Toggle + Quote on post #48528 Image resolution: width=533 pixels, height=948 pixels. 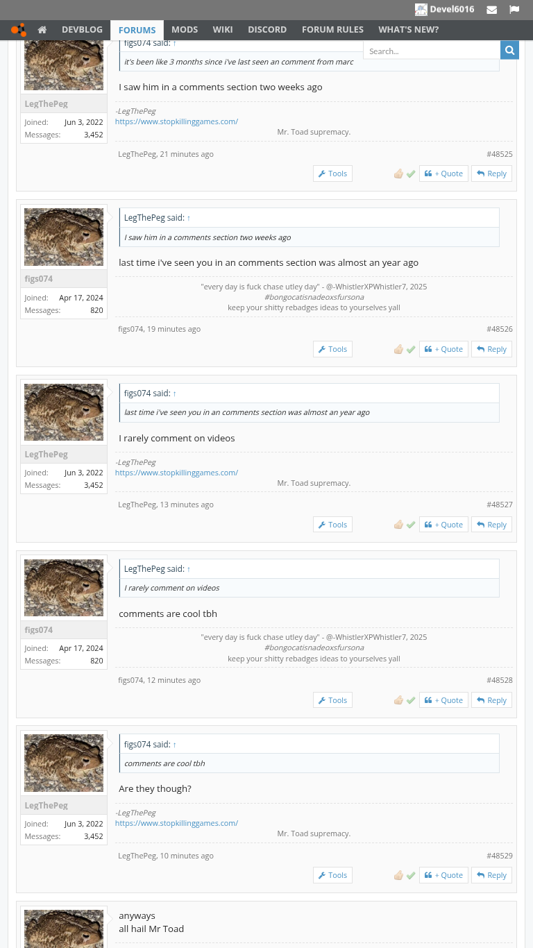pyautogui.click(x=443, y=700)
